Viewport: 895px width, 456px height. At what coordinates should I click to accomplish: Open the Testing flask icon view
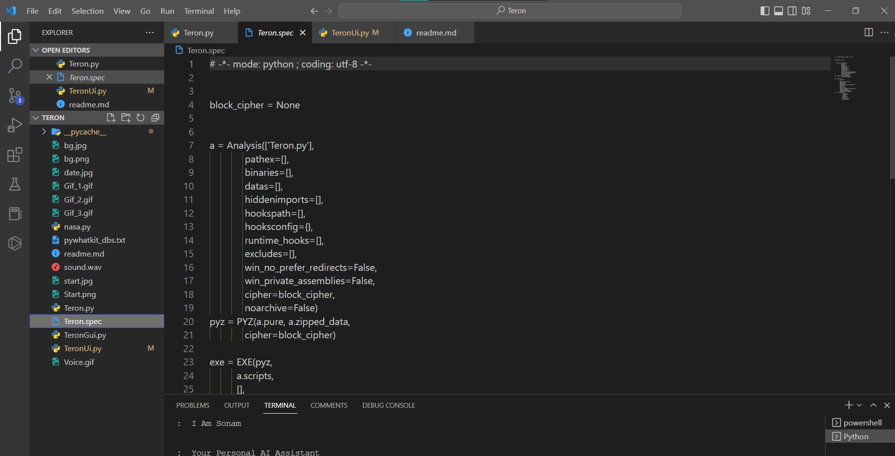pos(15,184)
